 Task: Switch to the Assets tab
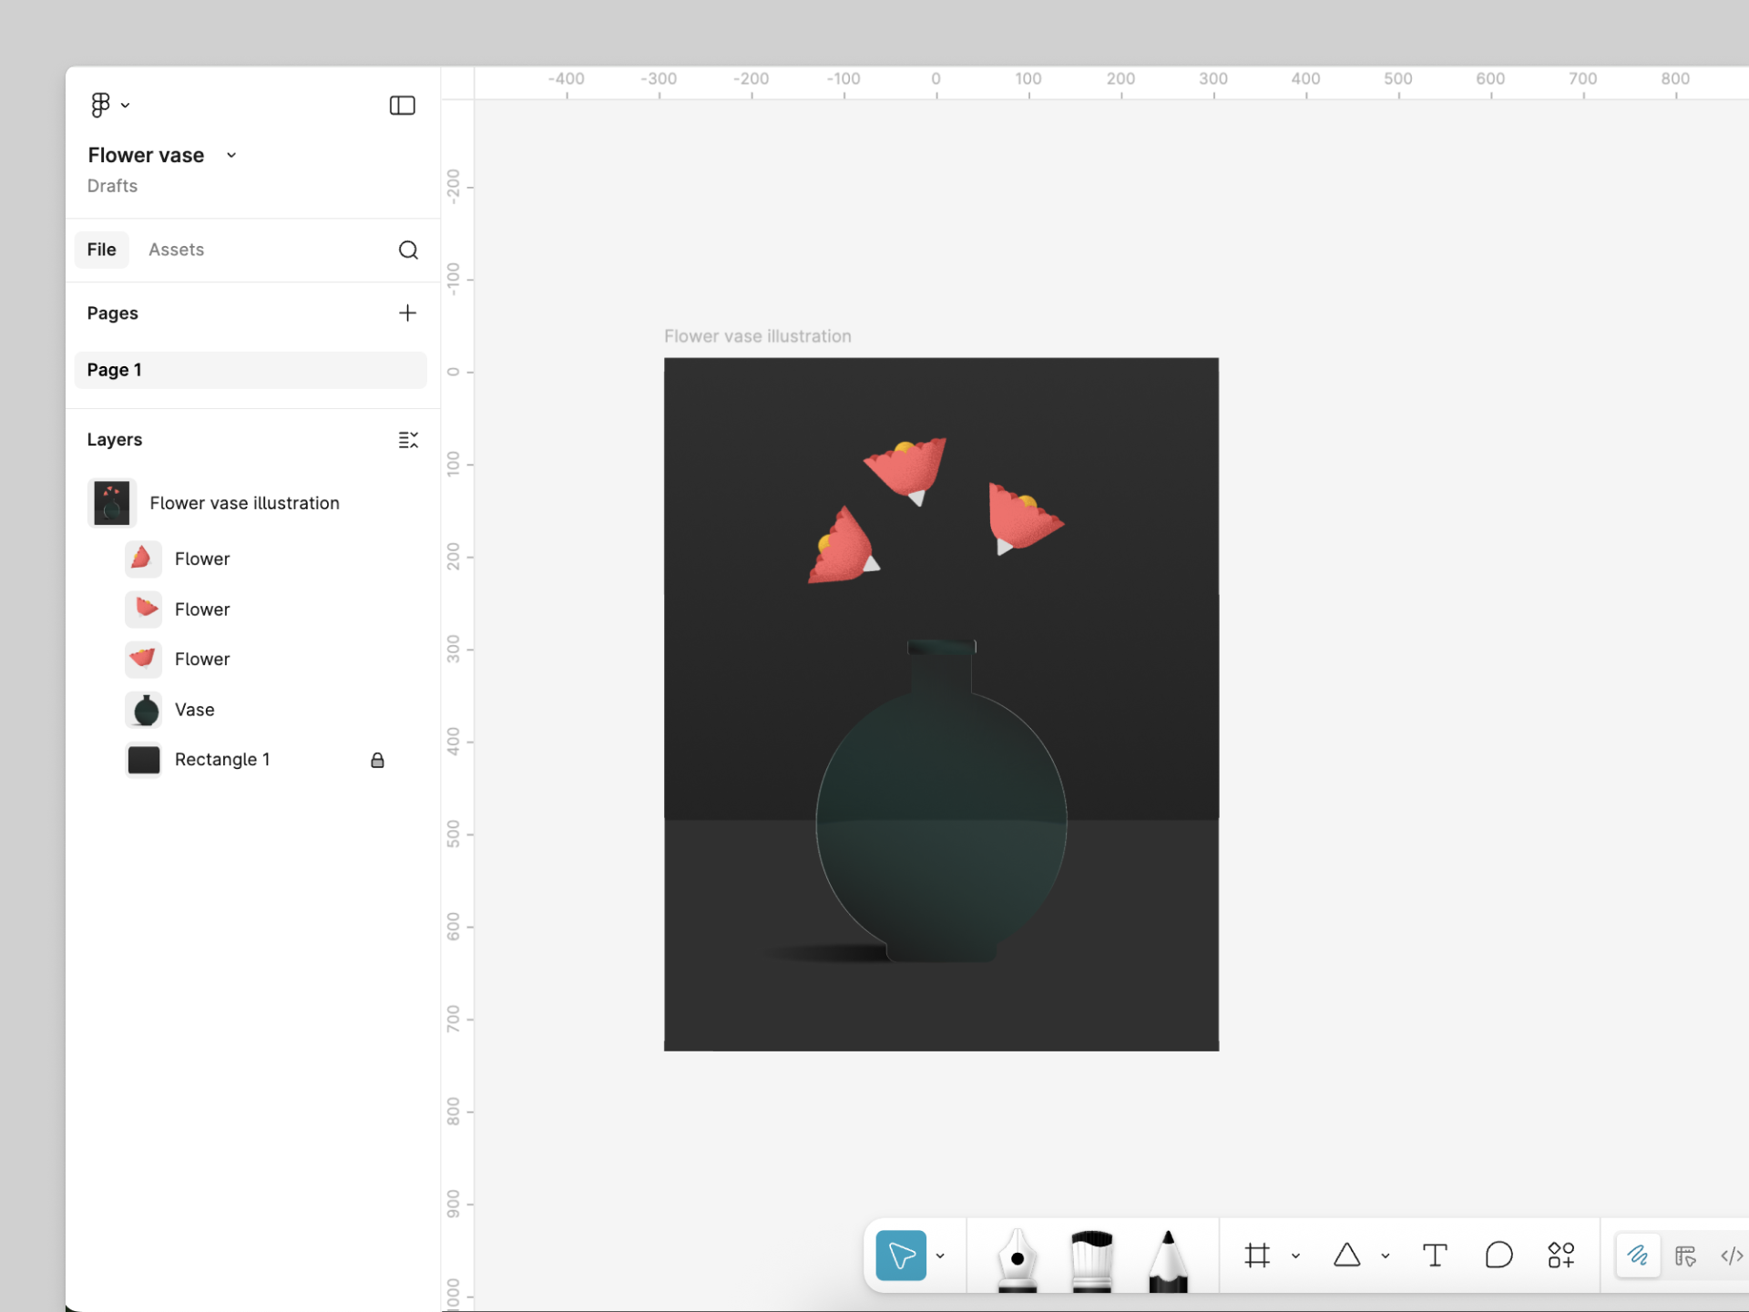click(x=176, y=250)
